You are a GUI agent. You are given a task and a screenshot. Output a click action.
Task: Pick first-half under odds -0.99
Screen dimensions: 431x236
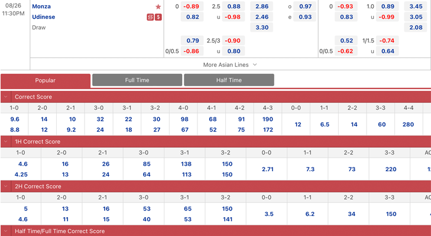pos(388,17)
